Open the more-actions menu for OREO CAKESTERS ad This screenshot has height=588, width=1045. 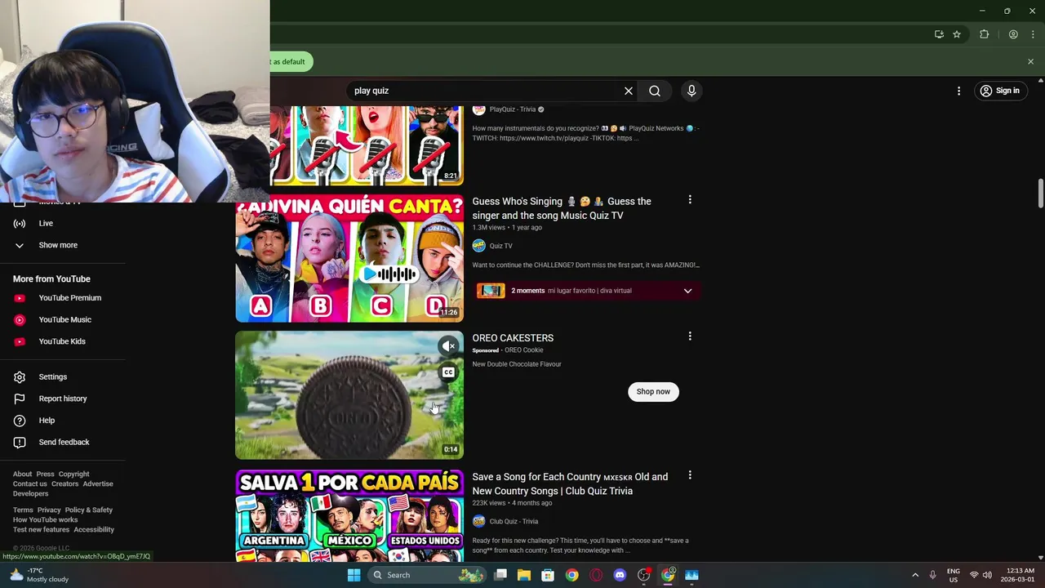coord(690,336)
